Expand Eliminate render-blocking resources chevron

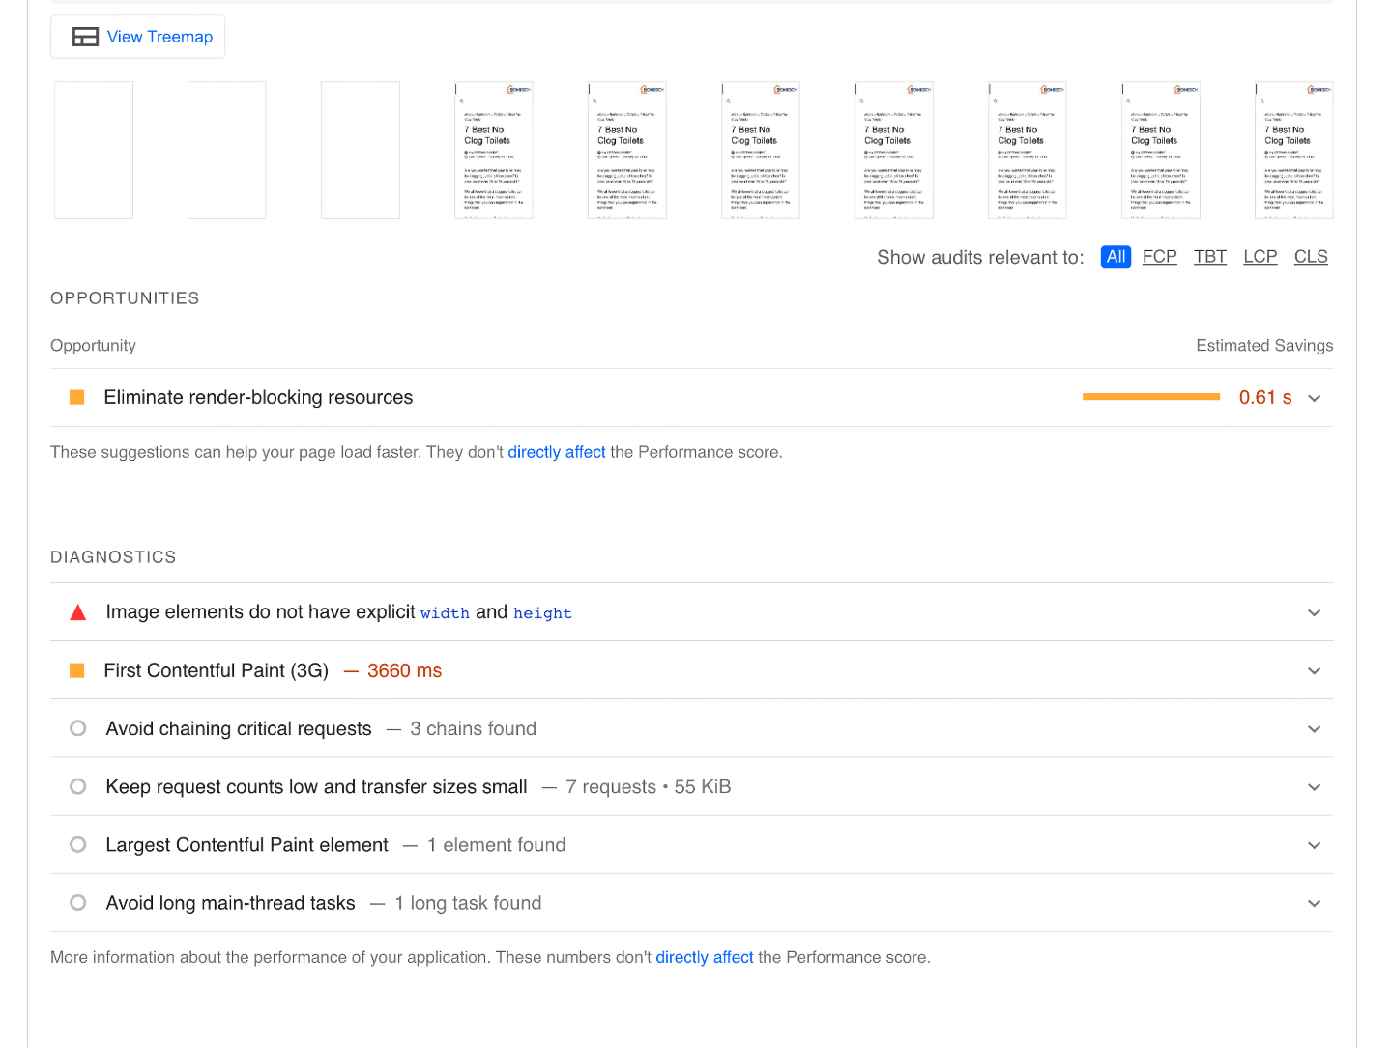coord(1315,398)
